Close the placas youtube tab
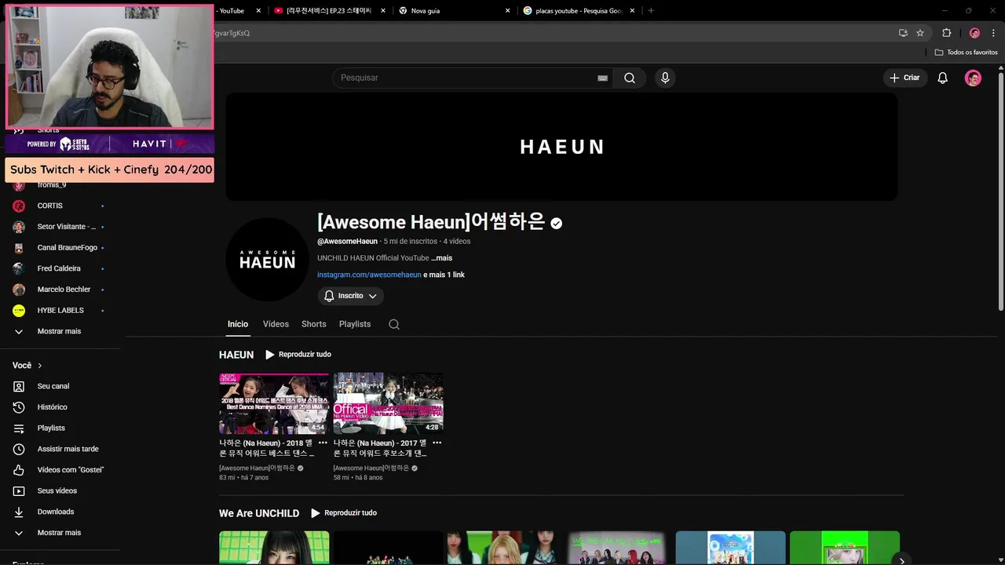This screenshot has width=1005, height=565. tap(632, 11)
